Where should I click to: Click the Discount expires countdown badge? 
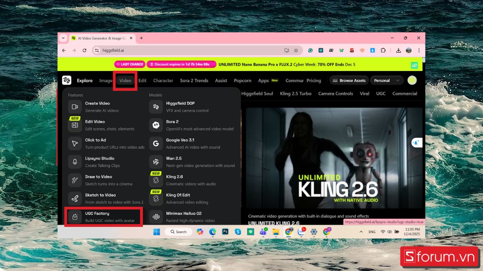[x=182, y=64]
